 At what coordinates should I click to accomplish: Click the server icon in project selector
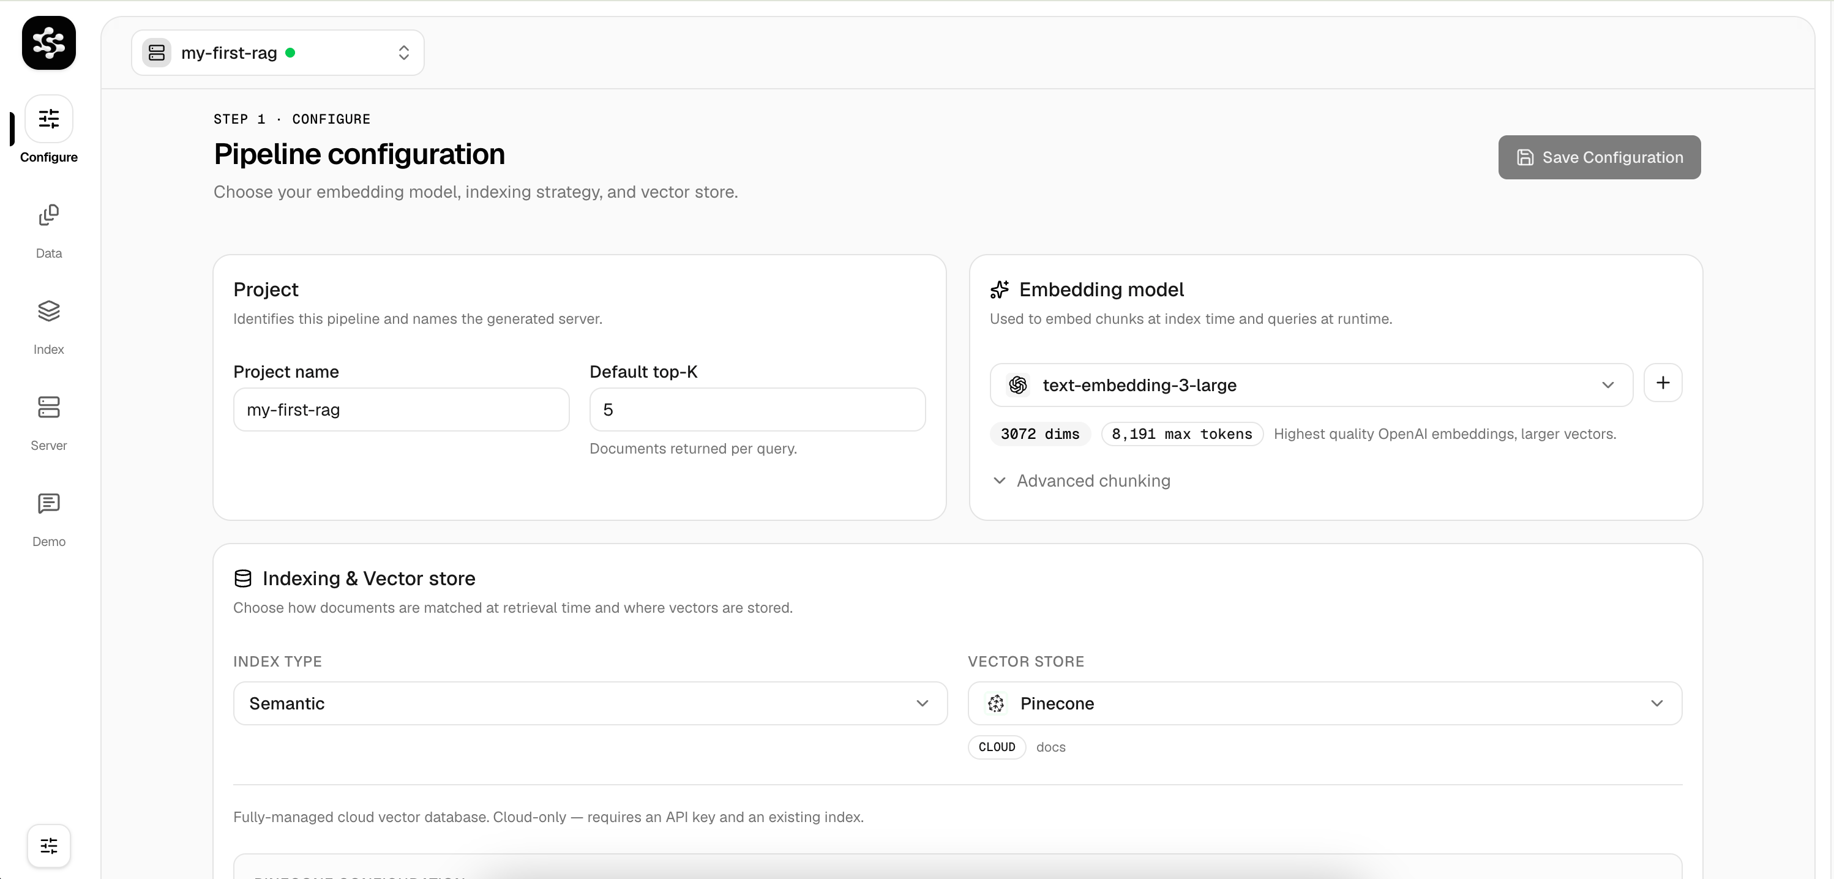(157, 53)
